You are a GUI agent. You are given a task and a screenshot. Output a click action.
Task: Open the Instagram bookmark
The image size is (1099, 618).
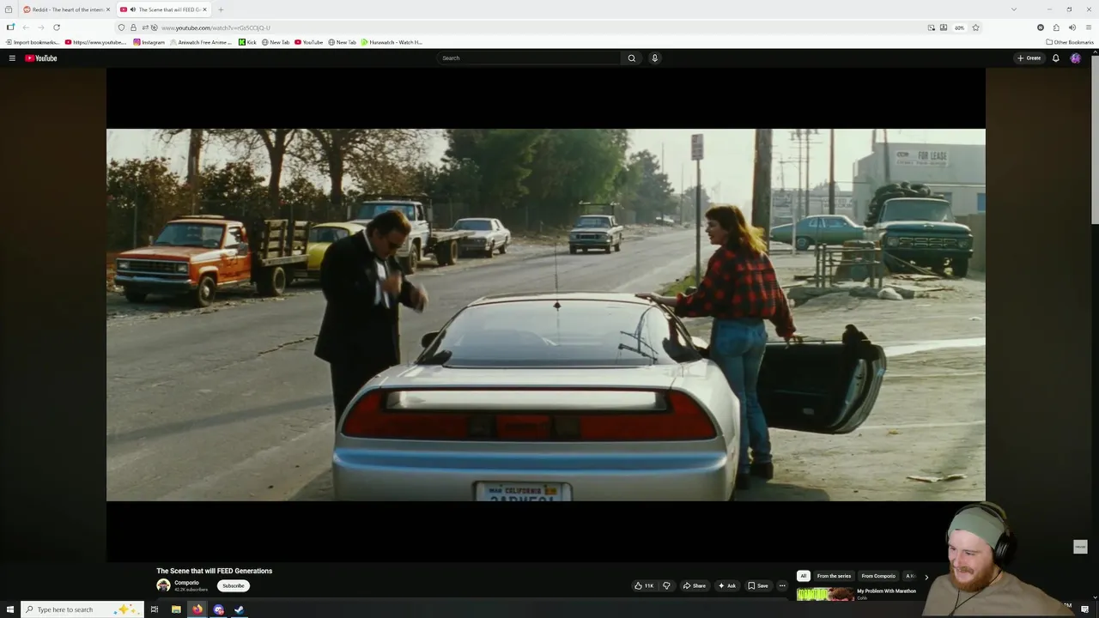coord(149,42)
